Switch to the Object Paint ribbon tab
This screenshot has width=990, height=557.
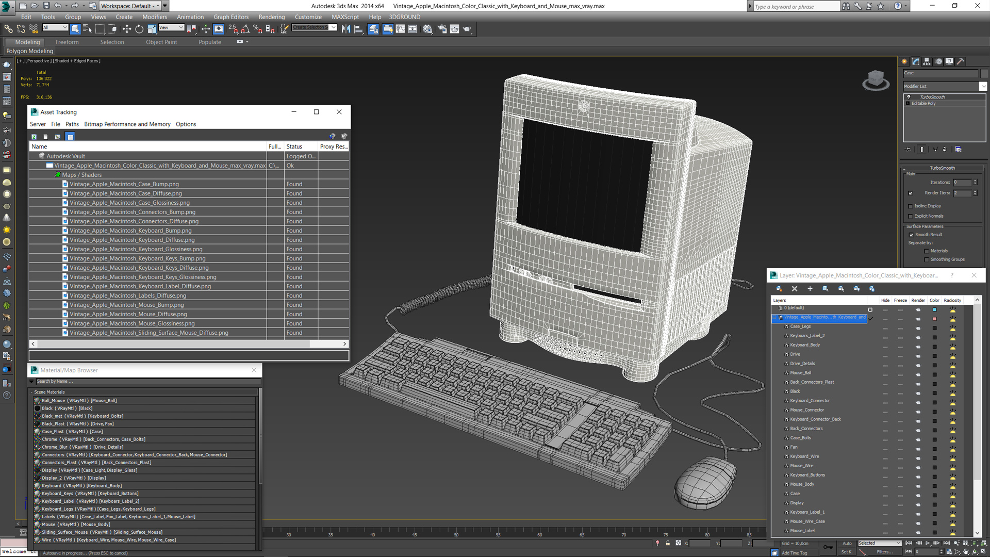click(161, 42)
